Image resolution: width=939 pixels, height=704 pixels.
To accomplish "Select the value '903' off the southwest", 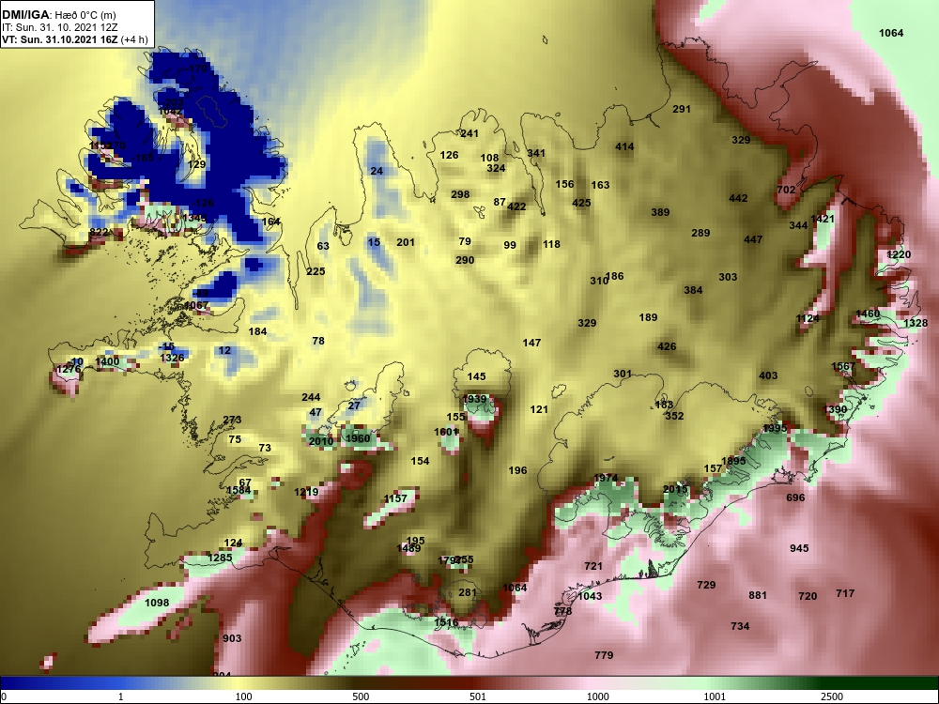I will [x=232, y=638].
